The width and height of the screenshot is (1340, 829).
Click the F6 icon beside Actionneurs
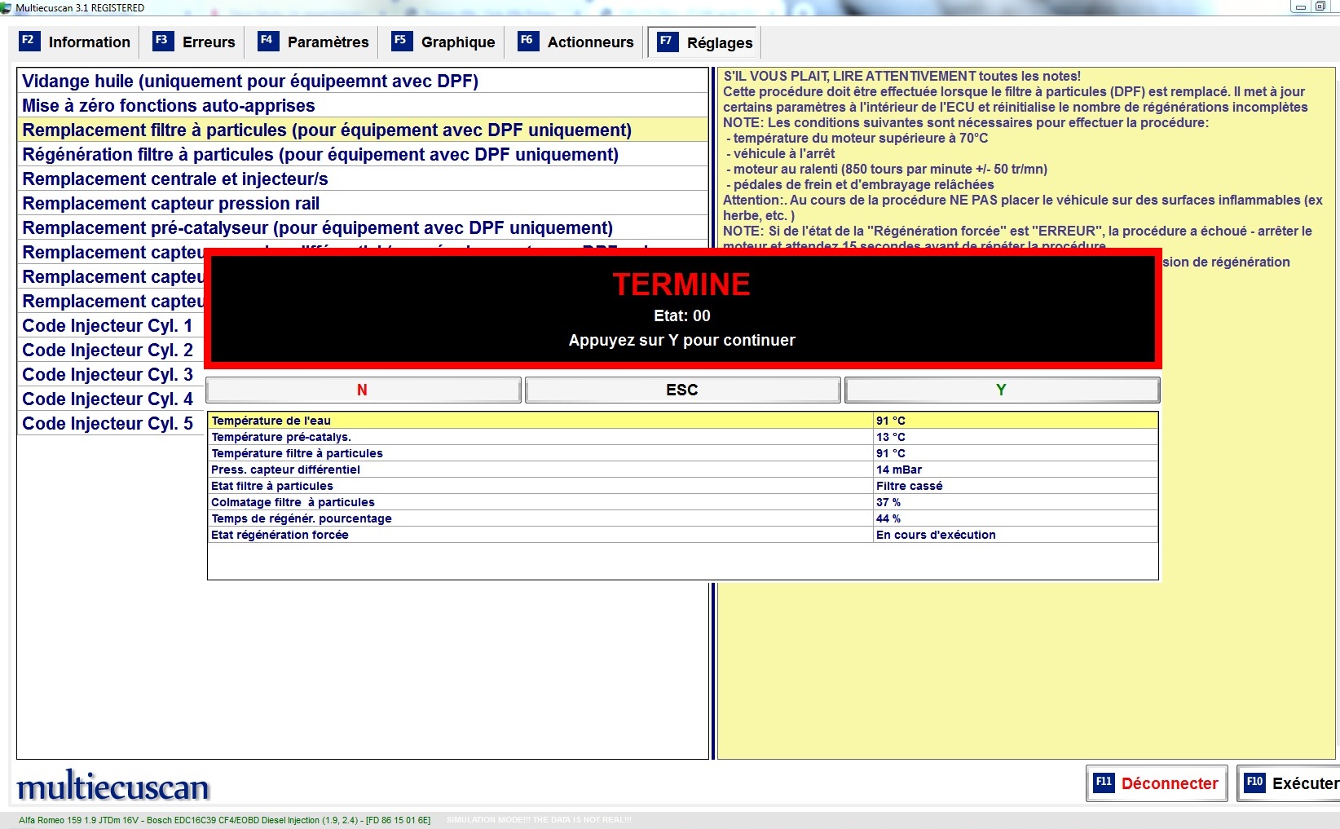click(527, 41)
